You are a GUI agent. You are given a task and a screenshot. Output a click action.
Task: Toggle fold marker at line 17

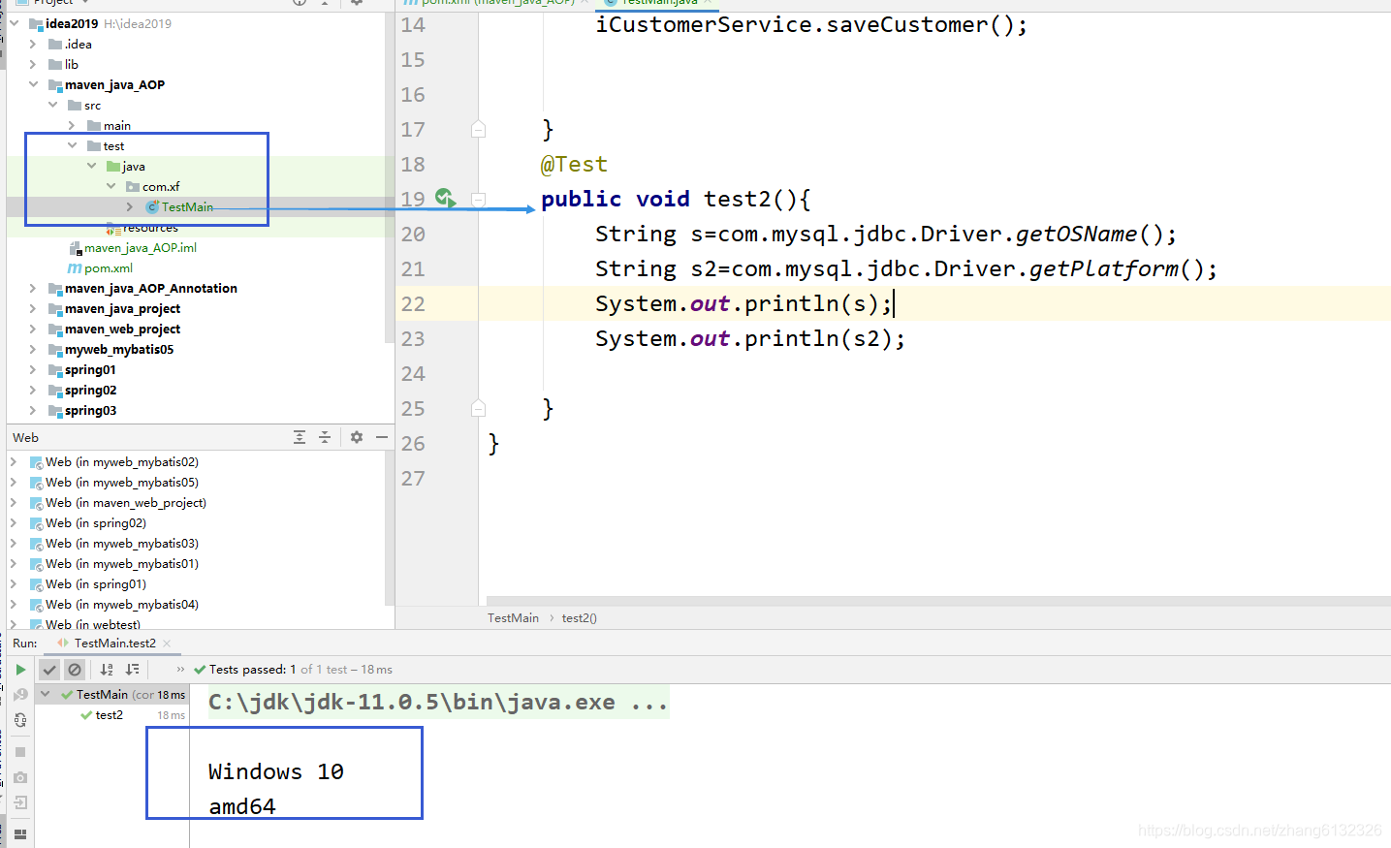[478, 129]
